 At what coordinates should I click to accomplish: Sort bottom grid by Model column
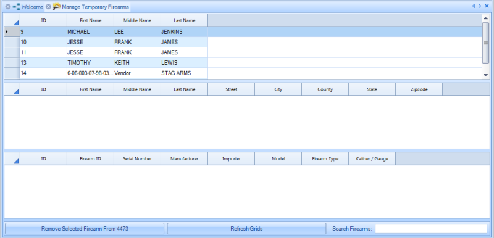click(278, 158)
